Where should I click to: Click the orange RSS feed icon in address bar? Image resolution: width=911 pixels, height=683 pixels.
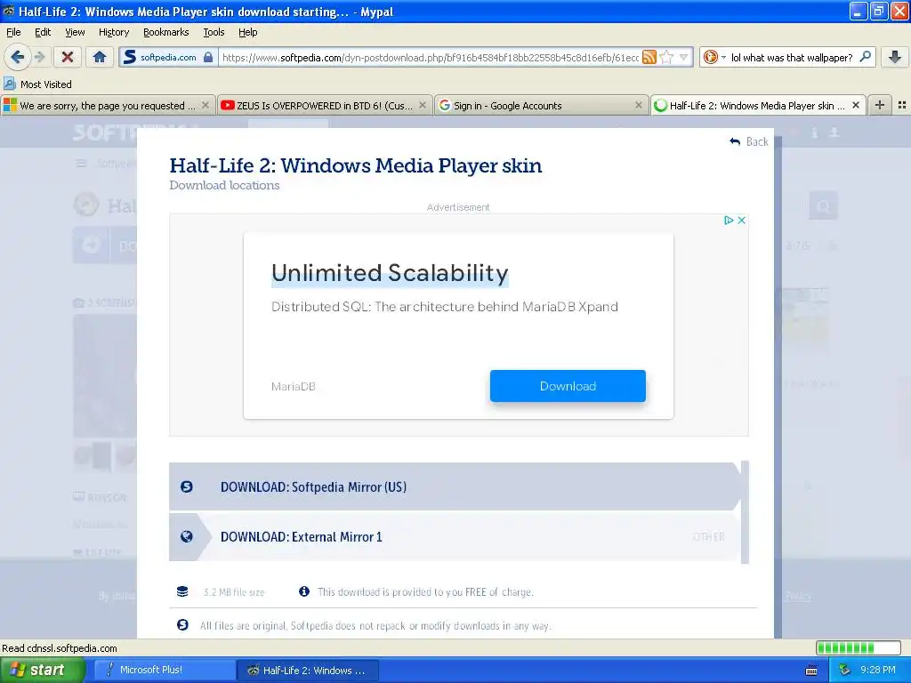pyautogui.click(x=649, y=57)
